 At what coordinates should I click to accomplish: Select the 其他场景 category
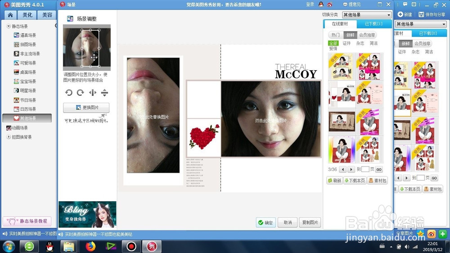click(x=27, y=118)
